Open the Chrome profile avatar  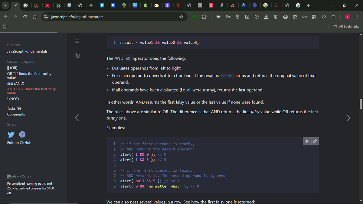click(348, 17)
